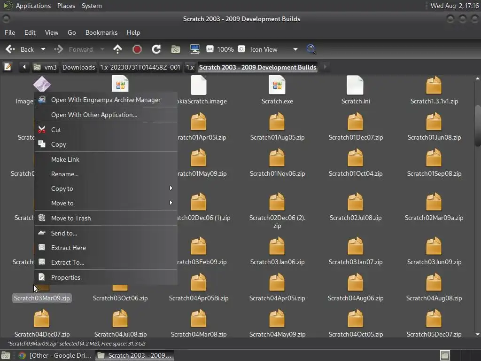This screenshot has height=361, width=481.
Task: Zoom out with the minus icon
Action: pyautogui.click(x=210, y=49)
